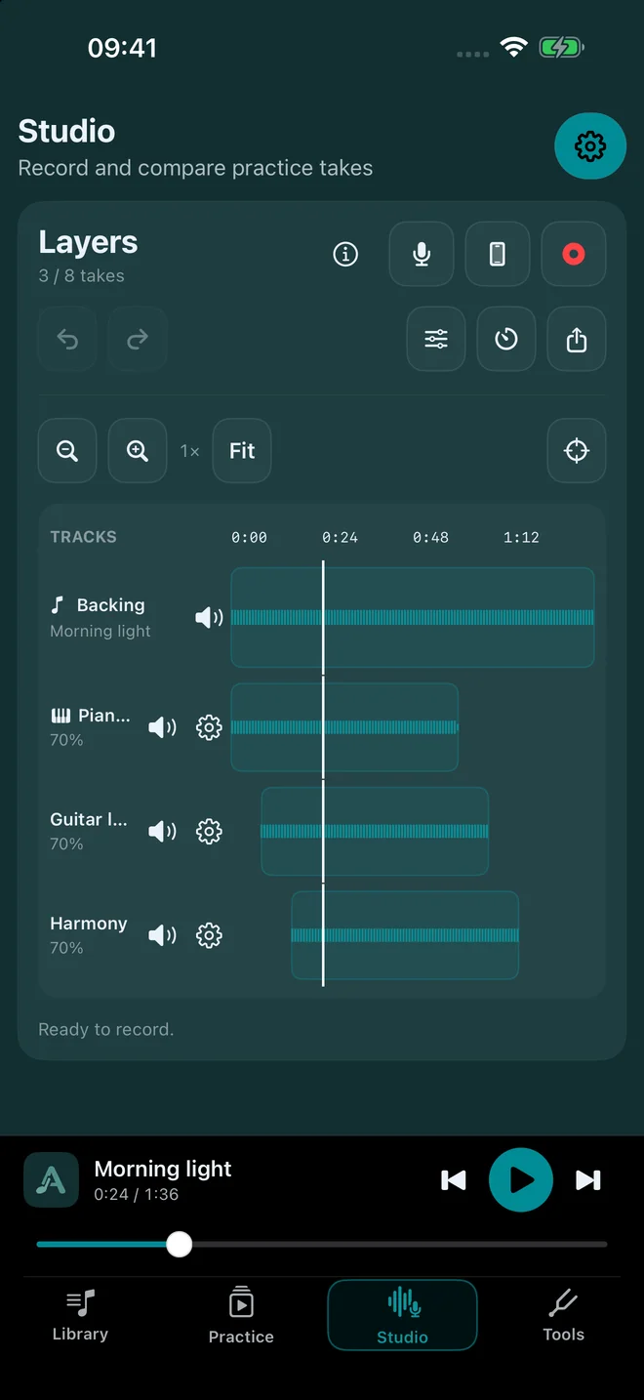This screenshot has width=644, height=1400.
Task: Select the Guitar waveform clip
Action: 375,831
